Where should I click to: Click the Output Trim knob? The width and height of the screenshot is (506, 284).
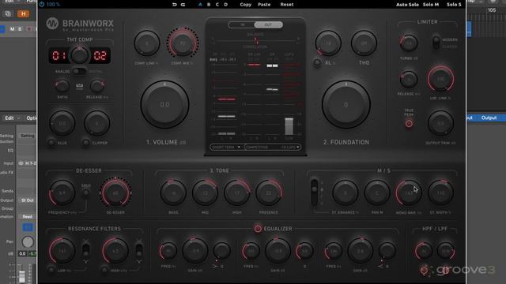(441, 123)
